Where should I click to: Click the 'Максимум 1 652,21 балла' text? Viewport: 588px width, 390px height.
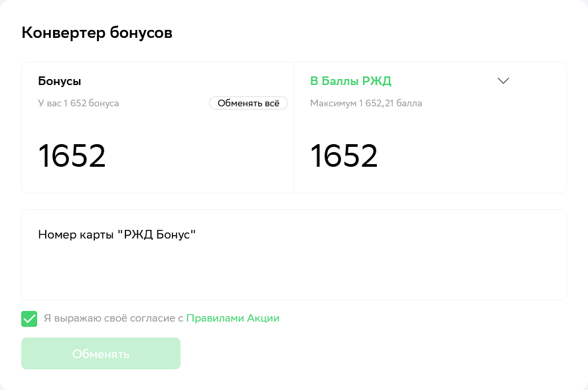(366, 103)
